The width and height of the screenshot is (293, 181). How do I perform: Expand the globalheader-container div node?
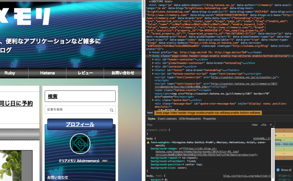point(153,63)
